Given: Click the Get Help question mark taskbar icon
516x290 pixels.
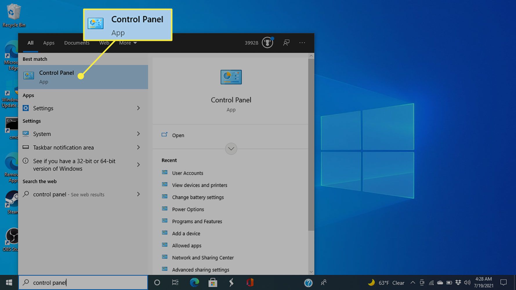Looking at the screenshot, I should pyautogui.click(x=308, y=283).
